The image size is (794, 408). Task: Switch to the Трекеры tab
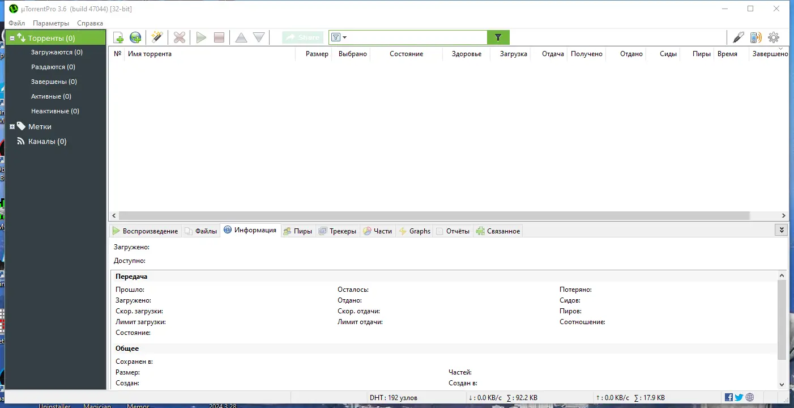pyautogui.click(x=338, y=231)
